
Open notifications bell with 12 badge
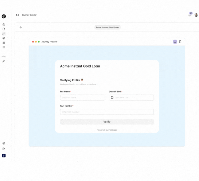click(x=190, y=15)
